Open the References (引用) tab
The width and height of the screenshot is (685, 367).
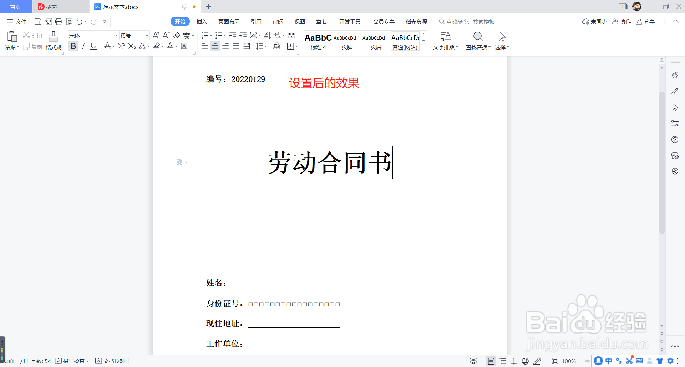coord(256,21)
